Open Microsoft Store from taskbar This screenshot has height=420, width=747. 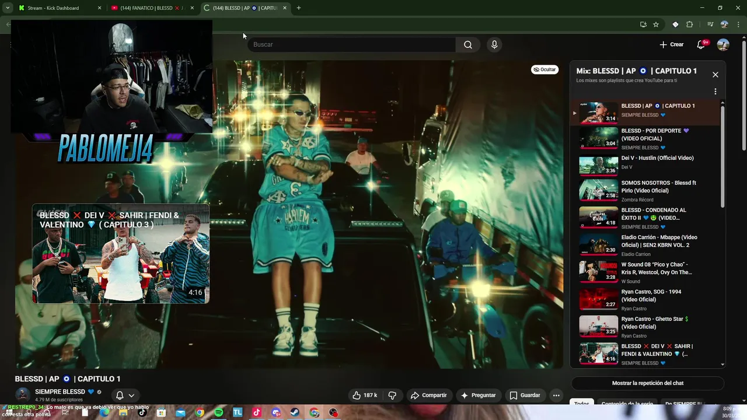pos(161,412)
